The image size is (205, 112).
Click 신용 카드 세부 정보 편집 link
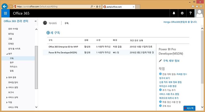point(170,82)
